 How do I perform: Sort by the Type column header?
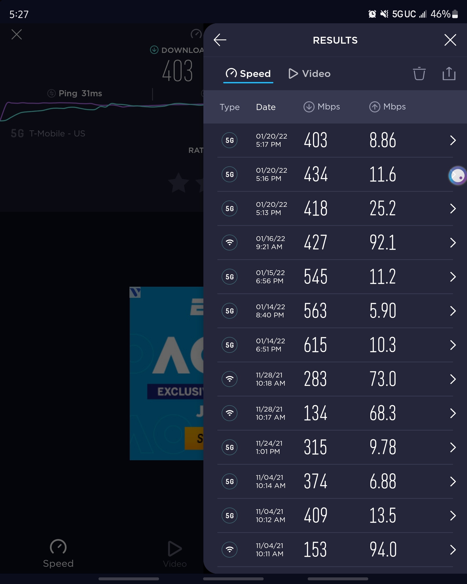[230, 107]
